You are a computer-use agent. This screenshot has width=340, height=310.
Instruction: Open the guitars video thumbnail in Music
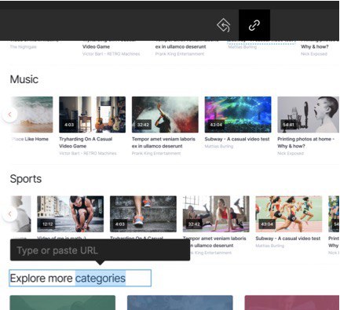(92, 115)
